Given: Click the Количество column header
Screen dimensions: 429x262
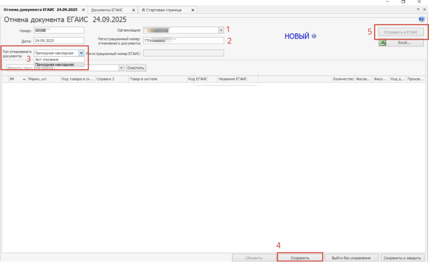Looking at the screenshot, I should tap(343, 79).
